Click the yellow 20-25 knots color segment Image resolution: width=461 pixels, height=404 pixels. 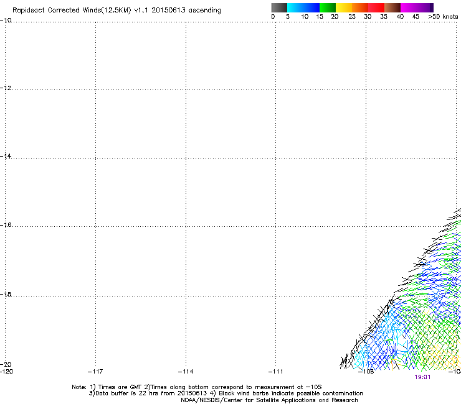coord(344,7)
